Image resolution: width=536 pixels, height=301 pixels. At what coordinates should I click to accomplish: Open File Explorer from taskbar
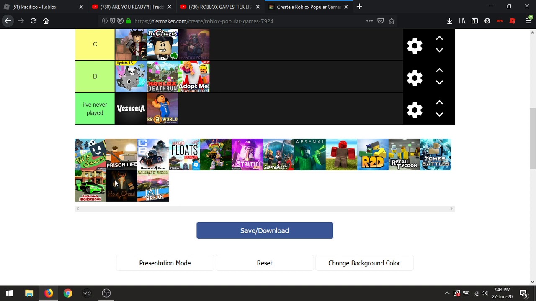tap(29, 293)
